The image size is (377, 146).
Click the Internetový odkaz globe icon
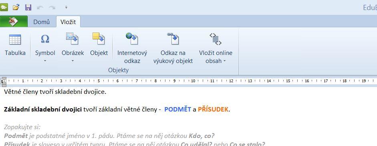(x=132, y=39)
